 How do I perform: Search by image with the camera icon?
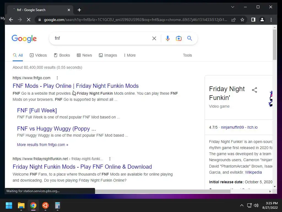(178, 38)
